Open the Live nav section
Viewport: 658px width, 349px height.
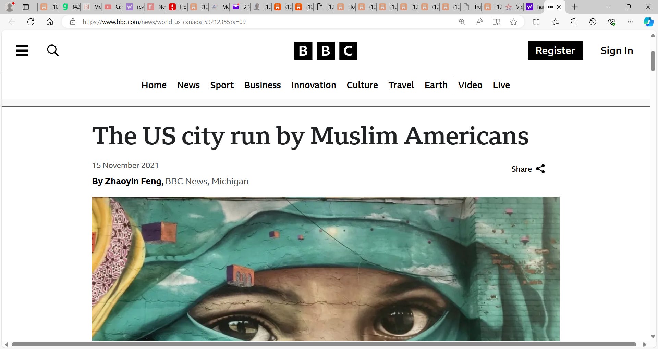(x=501, y=85)
